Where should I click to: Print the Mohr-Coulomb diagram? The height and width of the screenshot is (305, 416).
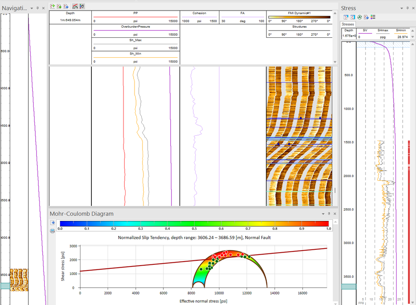coord(52,231)
